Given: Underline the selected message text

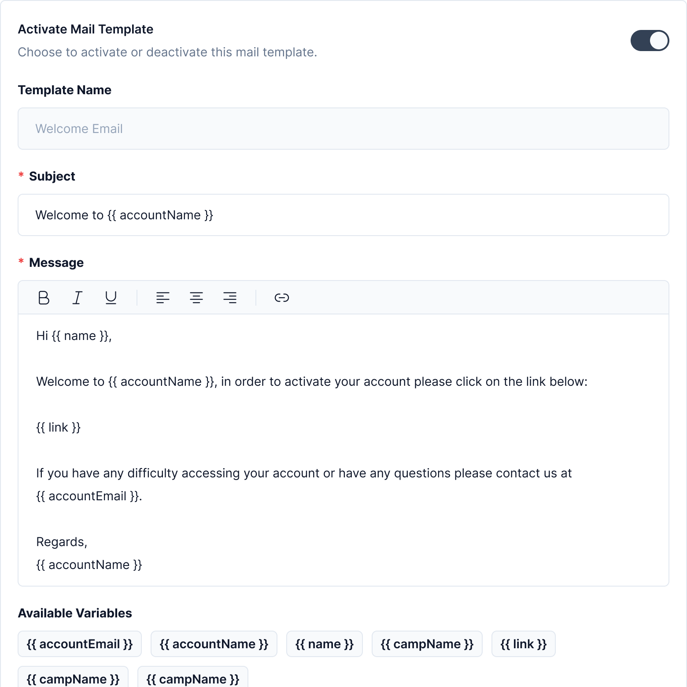Looking at the screenshot, I should (111, 298).
